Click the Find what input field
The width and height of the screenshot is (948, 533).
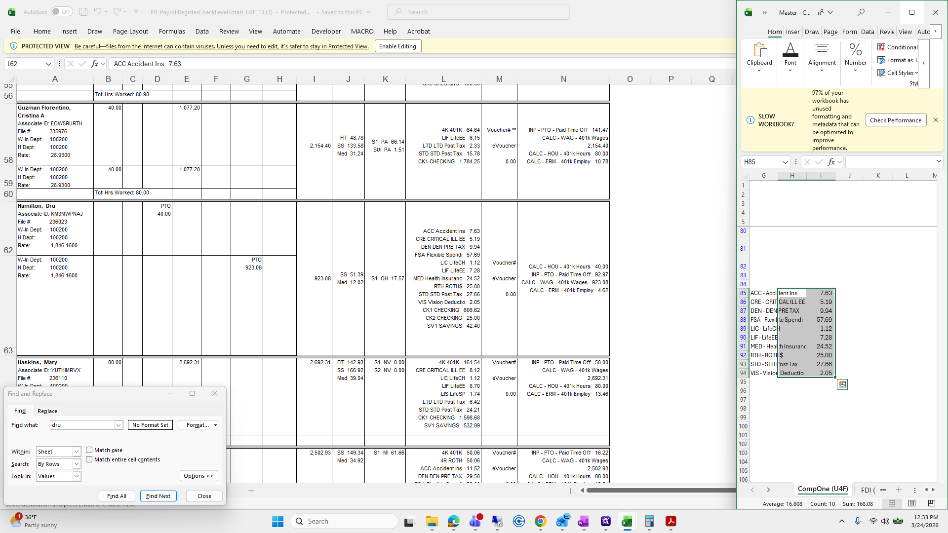pos(82,425)
